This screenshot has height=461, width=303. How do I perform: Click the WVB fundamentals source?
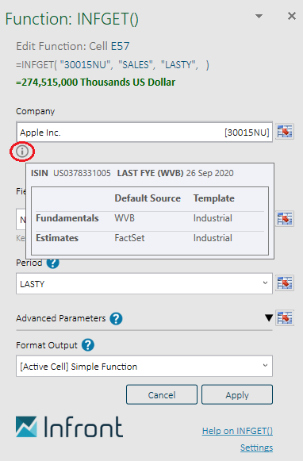click(x=125, y=218)
